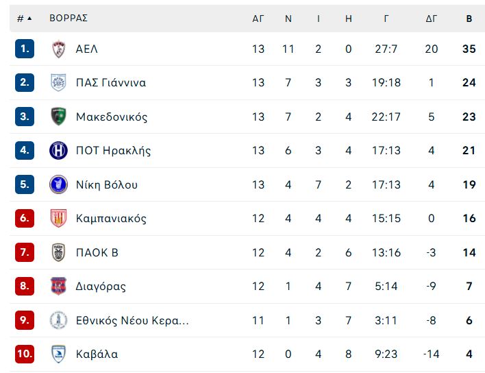Open the Νίκη Βόλου round crest
The height and width of the screenshot is (373, 485).
[x=58, y=184]
